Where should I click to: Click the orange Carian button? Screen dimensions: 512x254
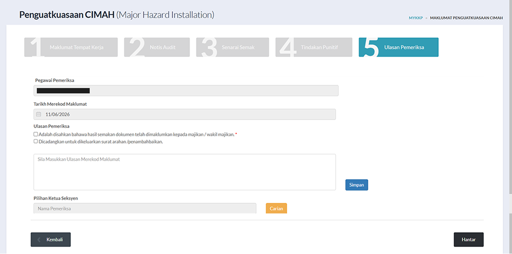276,208
